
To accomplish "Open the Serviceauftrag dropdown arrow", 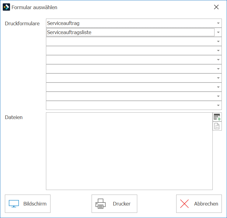I will coord(218,23).
